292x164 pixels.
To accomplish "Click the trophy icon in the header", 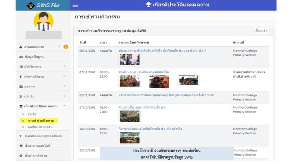I will pyautogui.click(x=148, y=4).
